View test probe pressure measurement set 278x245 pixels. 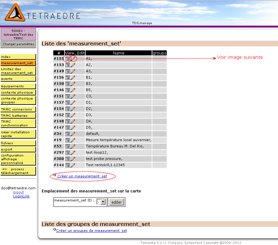click(x=68, y=159)
